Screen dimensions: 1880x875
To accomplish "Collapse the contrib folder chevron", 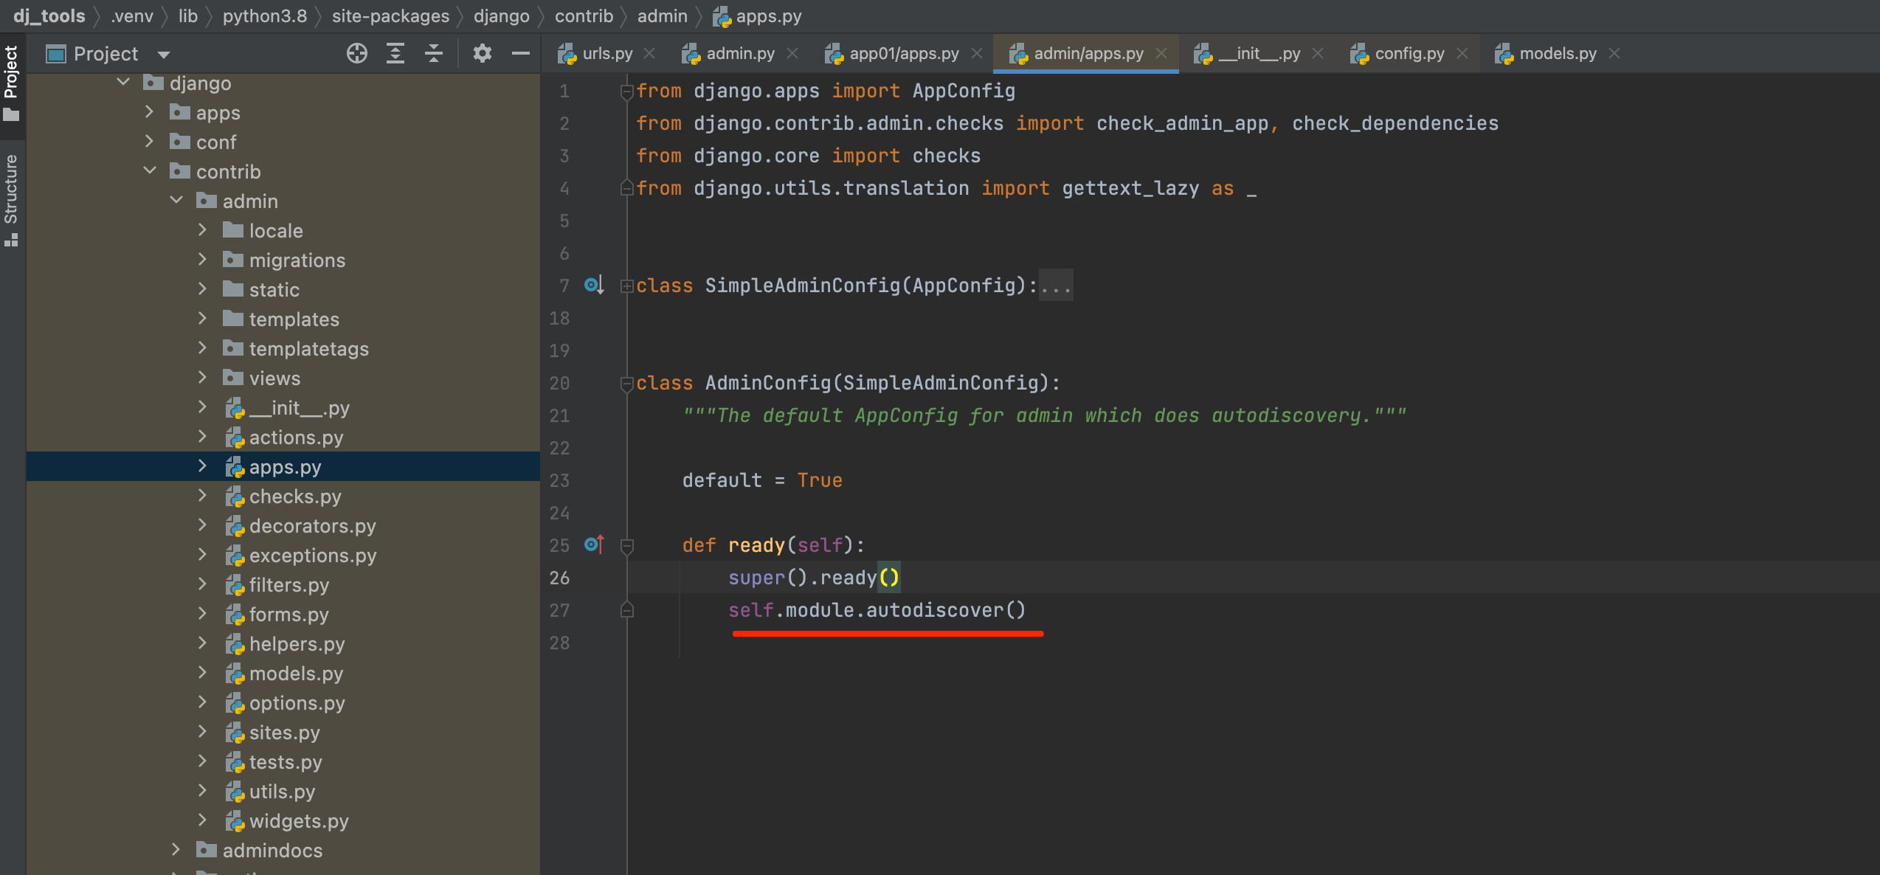I will [150, 170].
